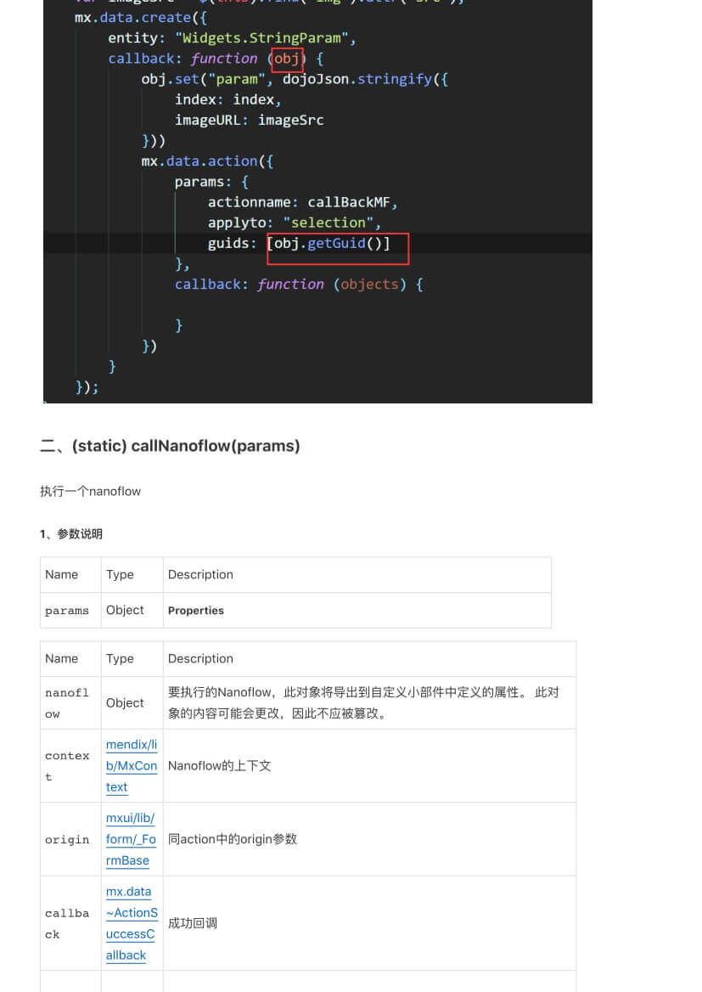Click description Nanoflow的上下文
702x992 pixels.
[x=219, y=765]
